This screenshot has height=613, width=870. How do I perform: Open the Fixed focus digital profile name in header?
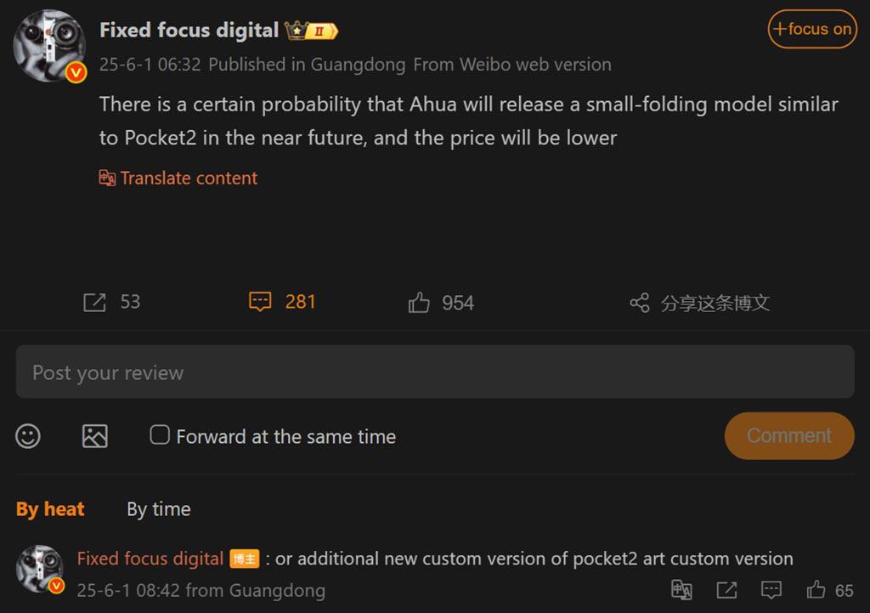coord(189,31)
